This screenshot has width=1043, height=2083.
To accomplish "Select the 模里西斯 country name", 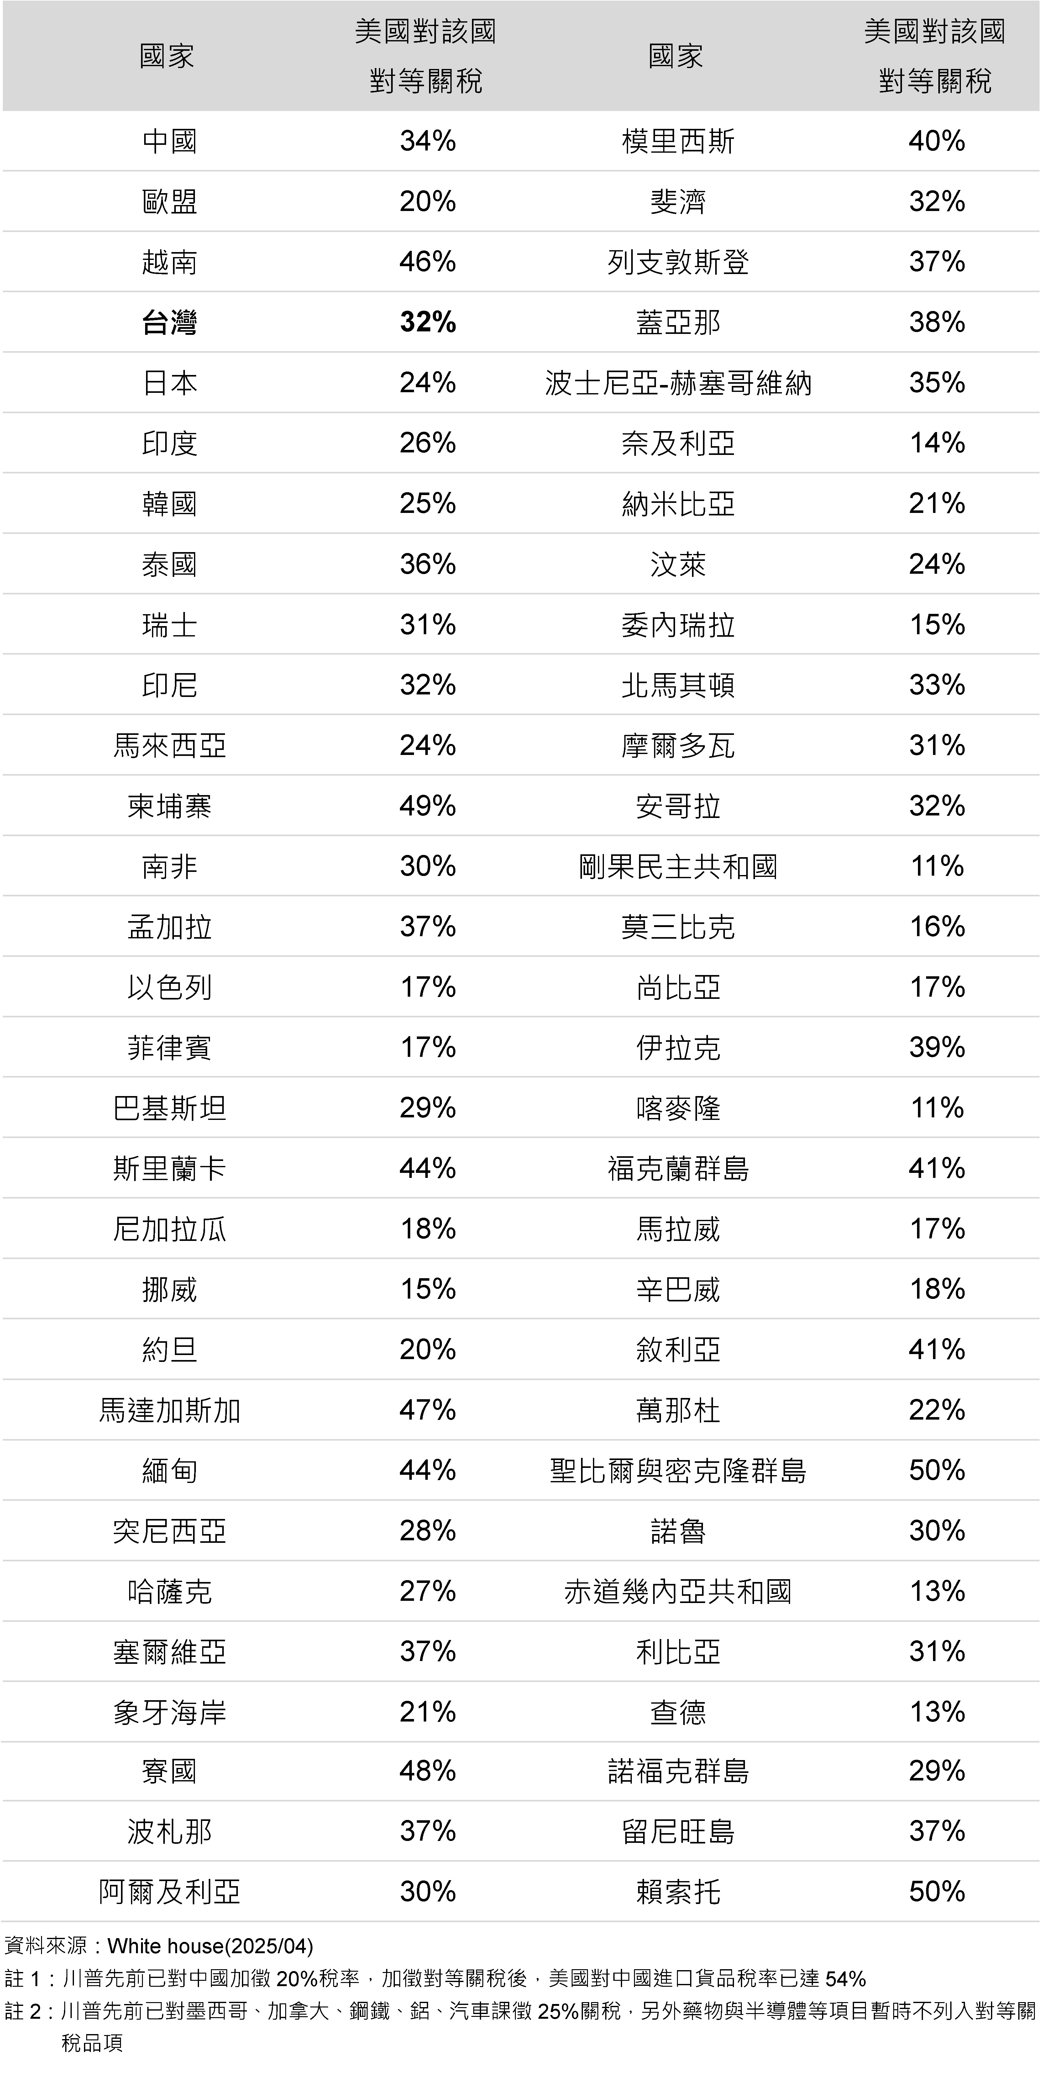I will [x=678, y=141].
